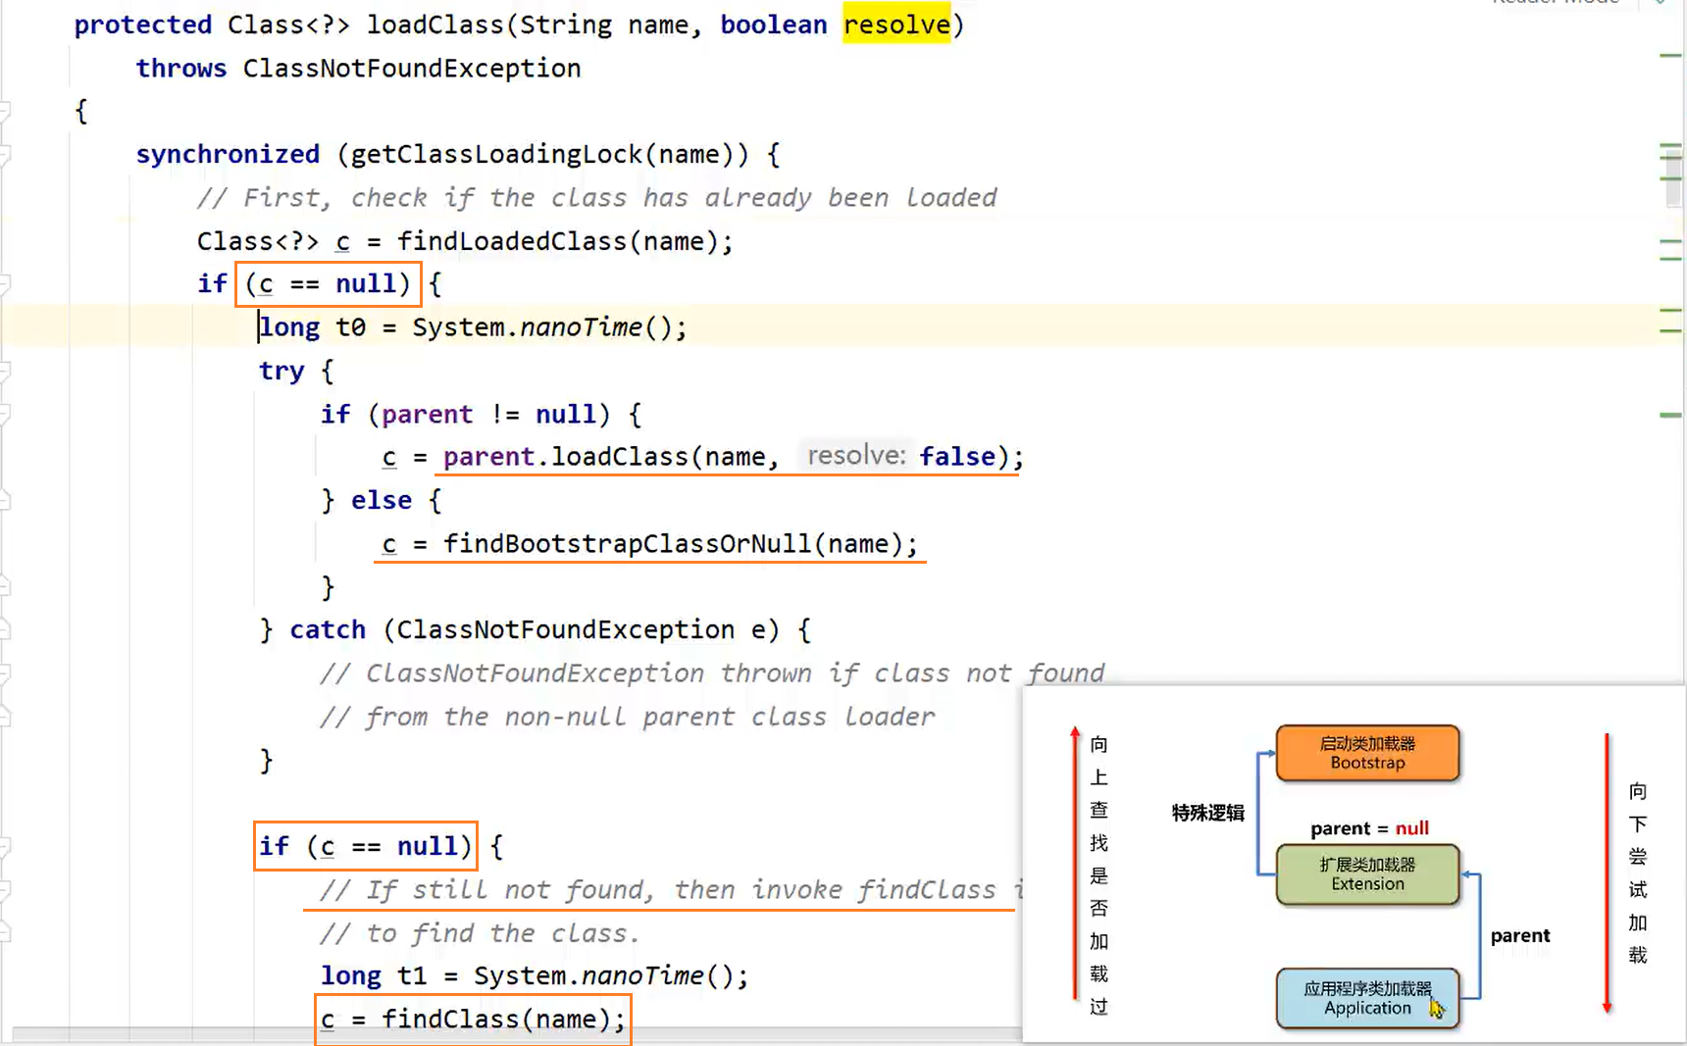Click 'nanoTime' in the t0 assignment line
Screen dimensions: 1687x1046
click(x=581, y=327)
